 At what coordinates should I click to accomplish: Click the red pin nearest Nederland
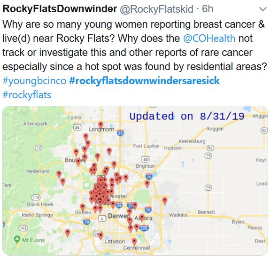[x=59, y=174]
